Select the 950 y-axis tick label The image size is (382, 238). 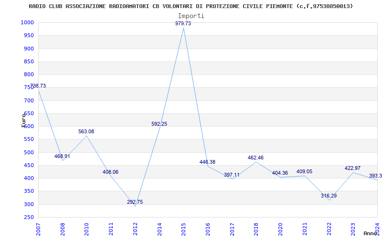[x=29, y=35]
